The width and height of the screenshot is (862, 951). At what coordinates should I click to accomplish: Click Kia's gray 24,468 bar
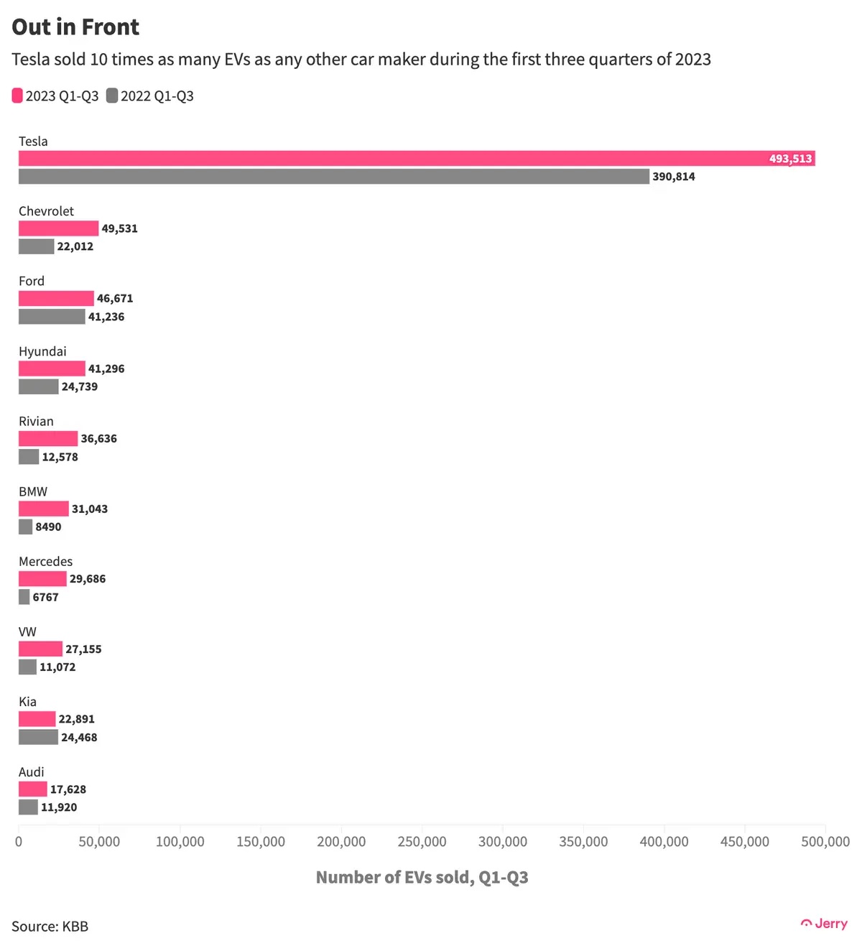38,737
